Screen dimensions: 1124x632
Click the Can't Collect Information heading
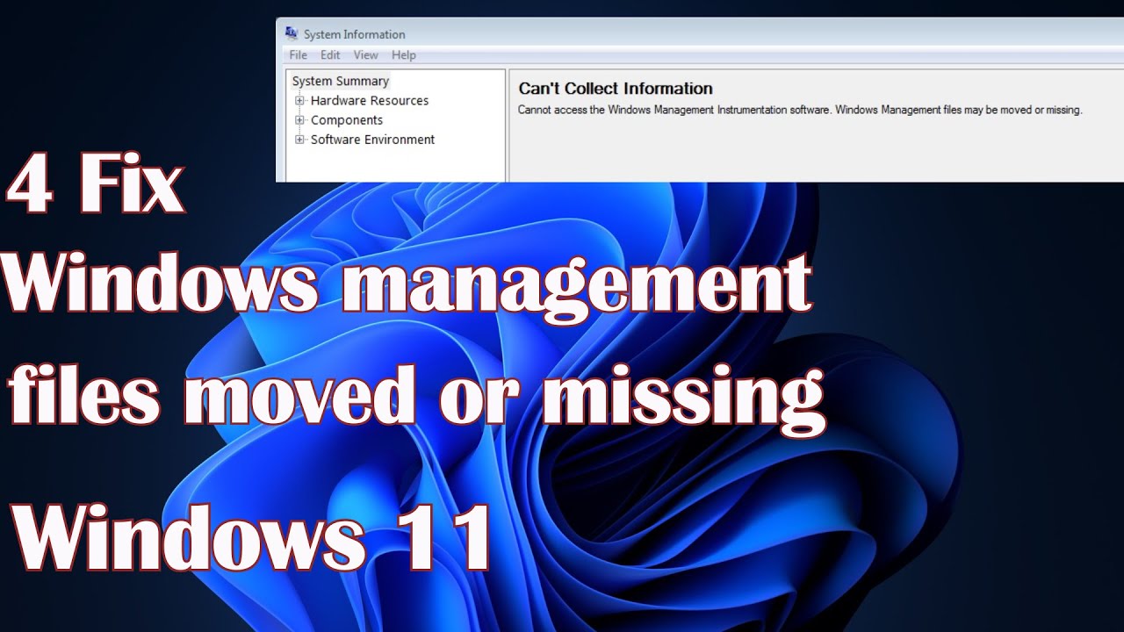point(616,88)
